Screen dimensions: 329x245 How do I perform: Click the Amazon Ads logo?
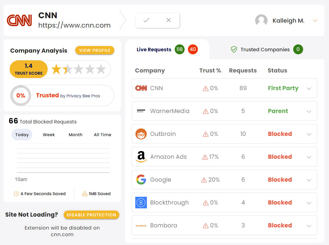pos(141,157)
